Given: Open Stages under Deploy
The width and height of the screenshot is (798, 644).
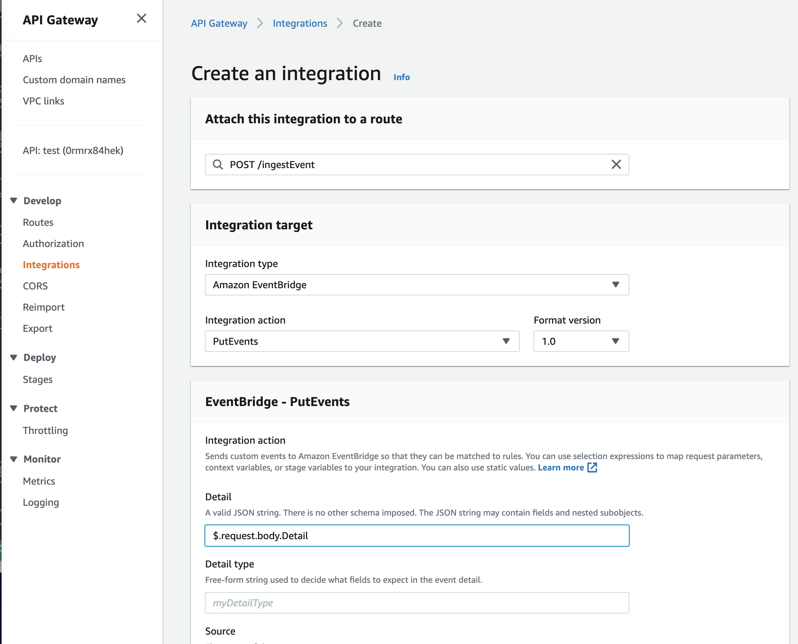Looking at the screenshot, I should coord(38,379).
